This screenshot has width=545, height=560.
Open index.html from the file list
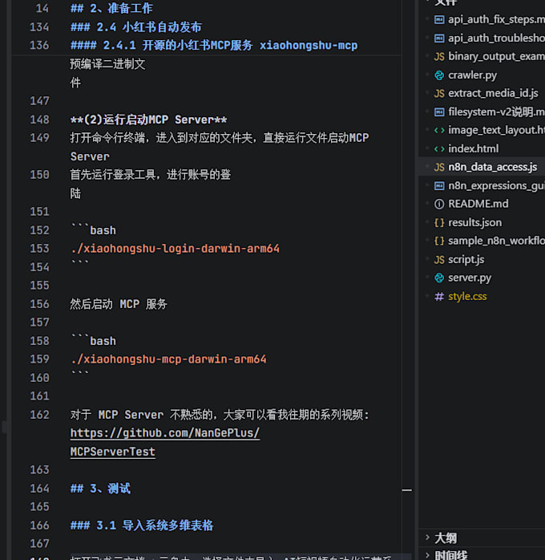click(474, 148)
